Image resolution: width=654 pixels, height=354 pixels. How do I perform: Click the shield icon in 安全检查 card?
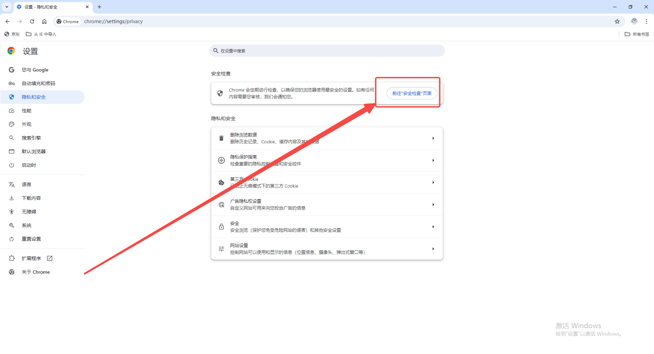tap(220, 93)
